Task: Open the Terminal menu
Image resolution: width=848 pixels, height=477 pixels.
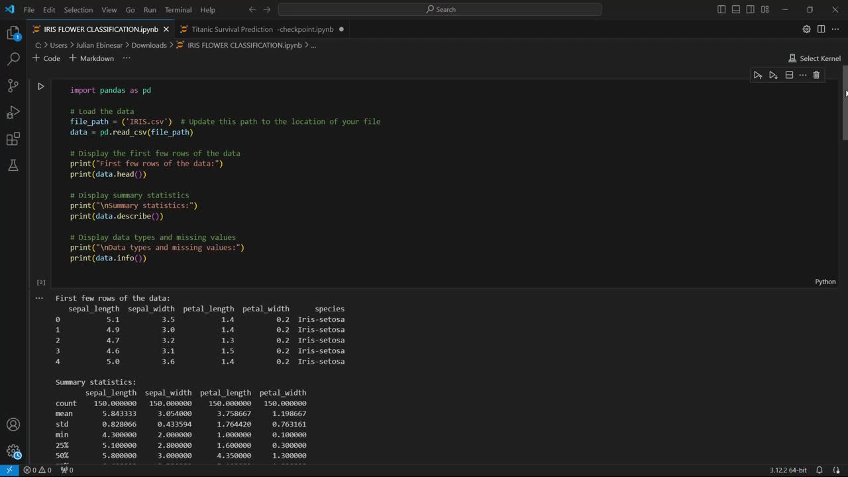Action: tap(178, 10)
